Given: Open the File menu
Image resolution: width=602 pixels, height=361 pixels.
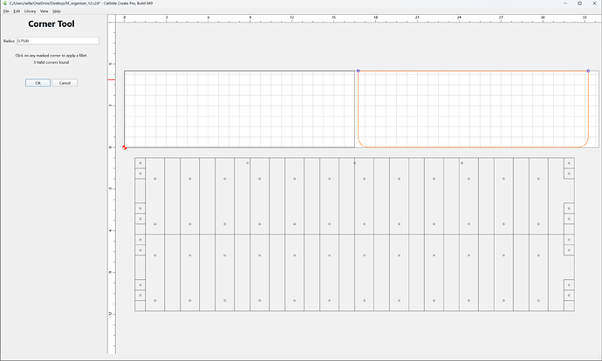Looking at the screenshot, I should [x=6, y=11].
